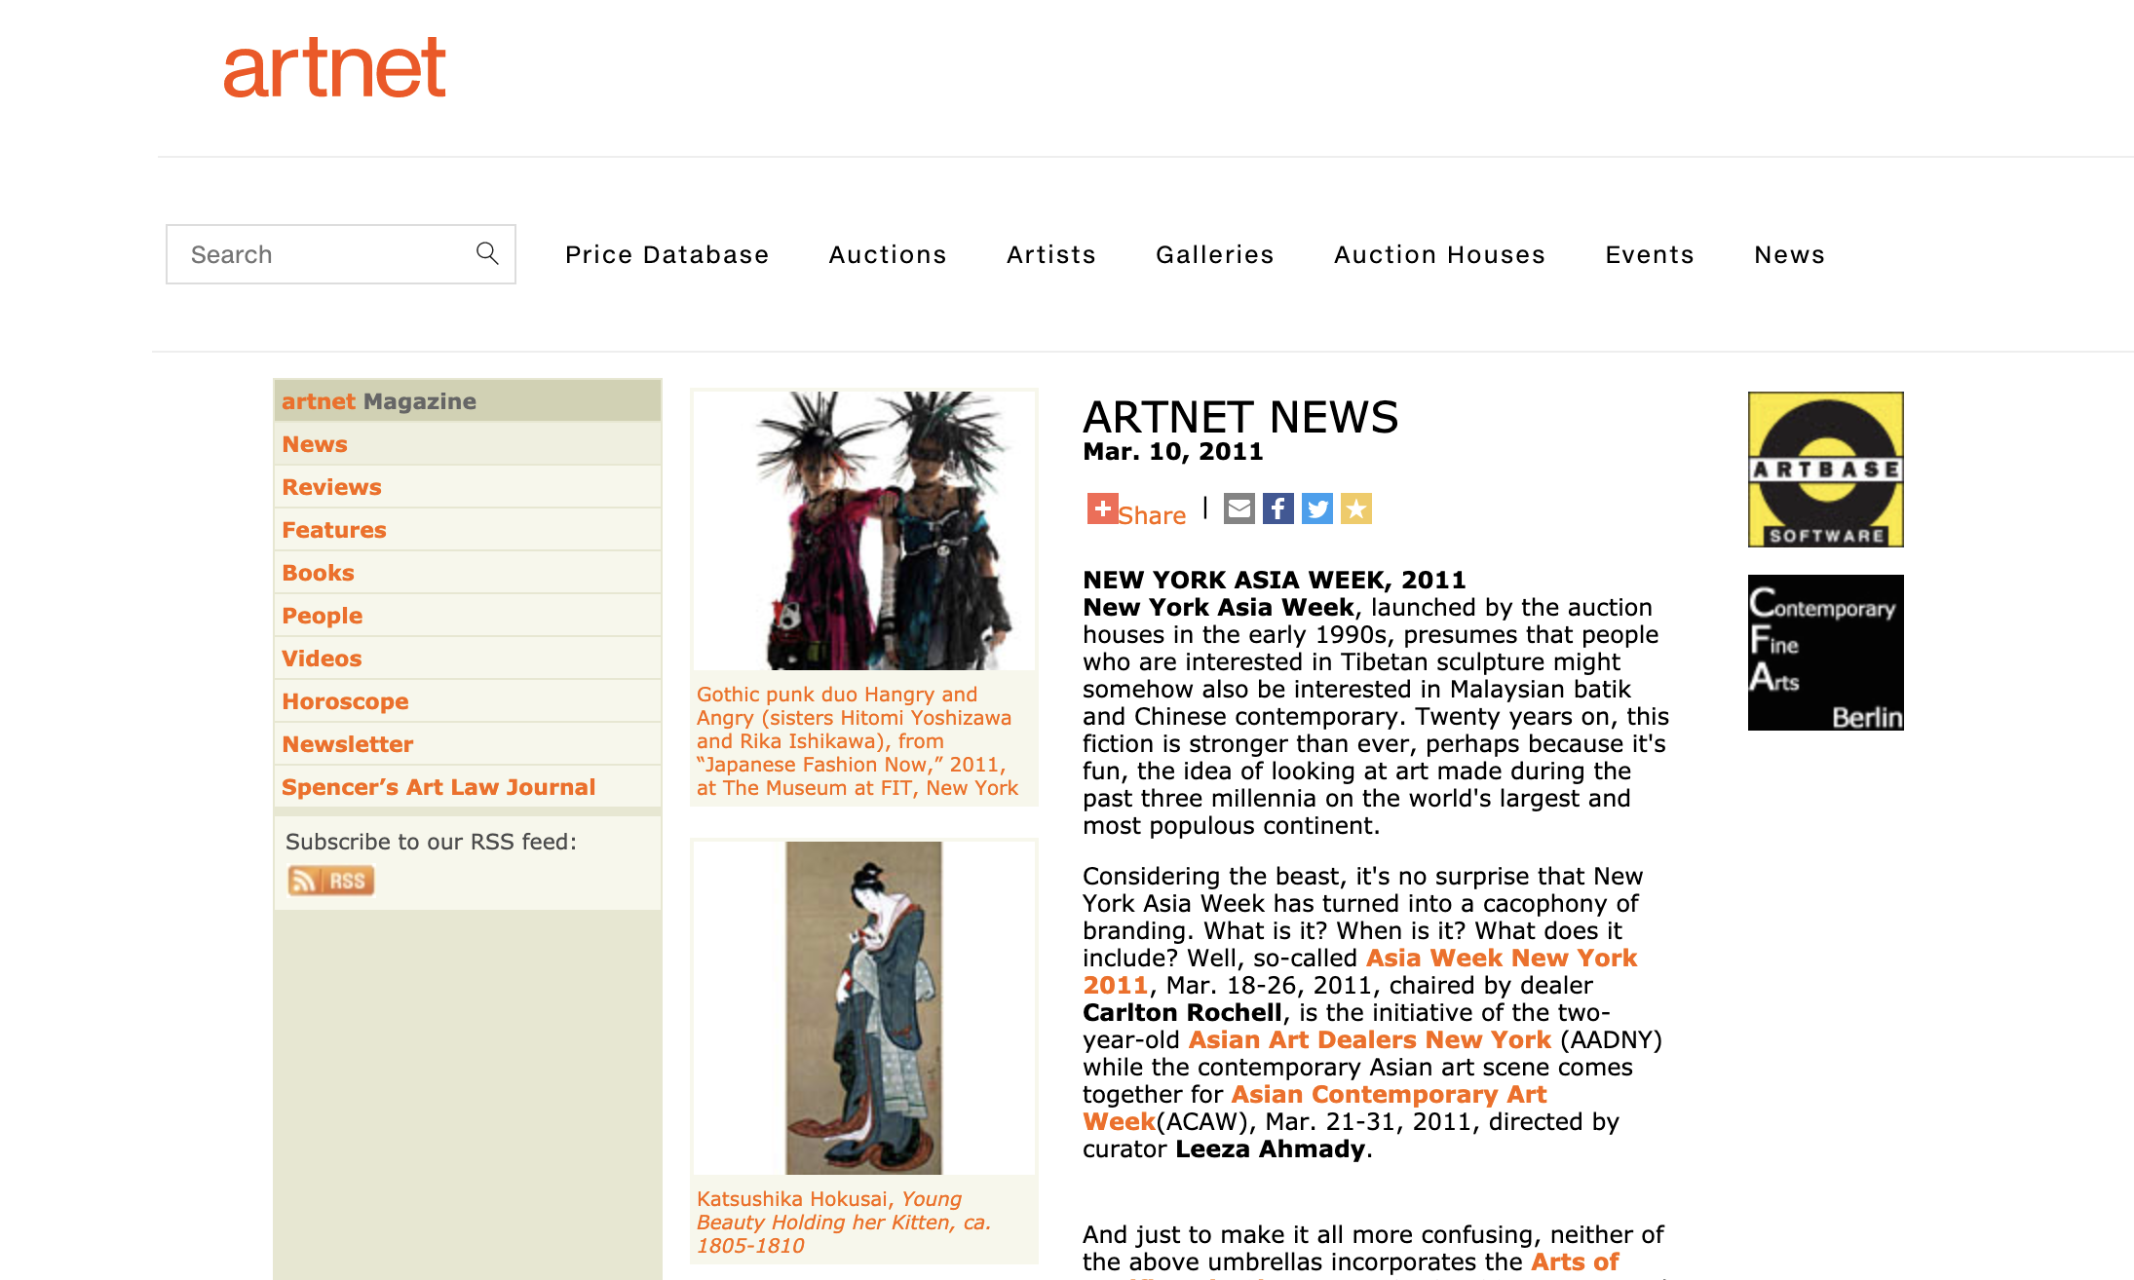Open the Hokusai painting thumbnail
This screenshot has width=2134, height=1280.
click(863, 1007)
